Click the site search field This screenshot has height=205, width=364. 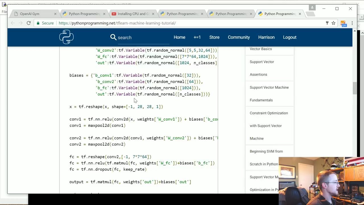(143, 38)
